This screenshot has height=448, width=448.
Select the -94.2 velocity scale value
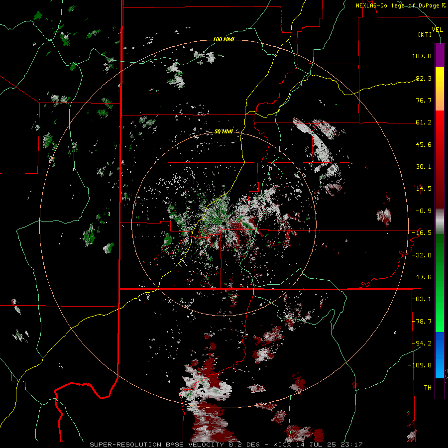(x=422, y=343)
